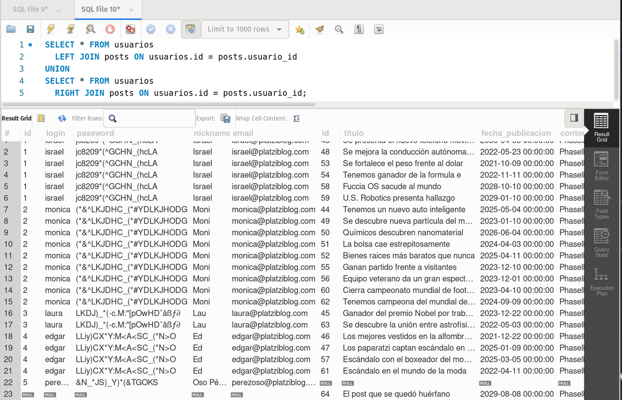The width and height of the screenshot is (622, 400).
Task: Click the laura@platziblog.com cell in row 16
Action: click(270, 313)
